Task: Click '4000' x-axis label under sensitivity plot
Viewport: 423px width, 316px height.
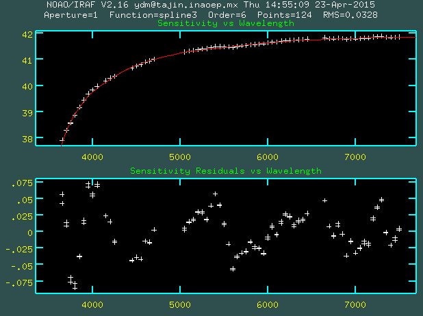Action: pos(92,157)
